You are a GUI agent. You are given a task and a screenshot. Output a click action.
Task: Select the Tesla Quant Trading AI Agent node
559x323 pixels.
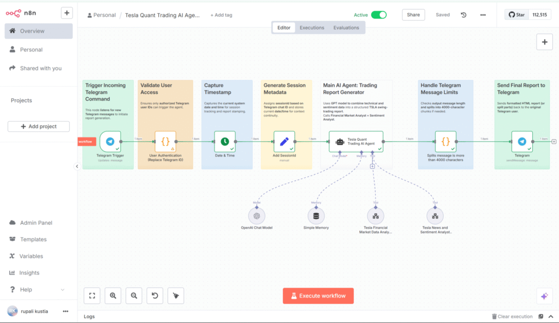(356, 141)
